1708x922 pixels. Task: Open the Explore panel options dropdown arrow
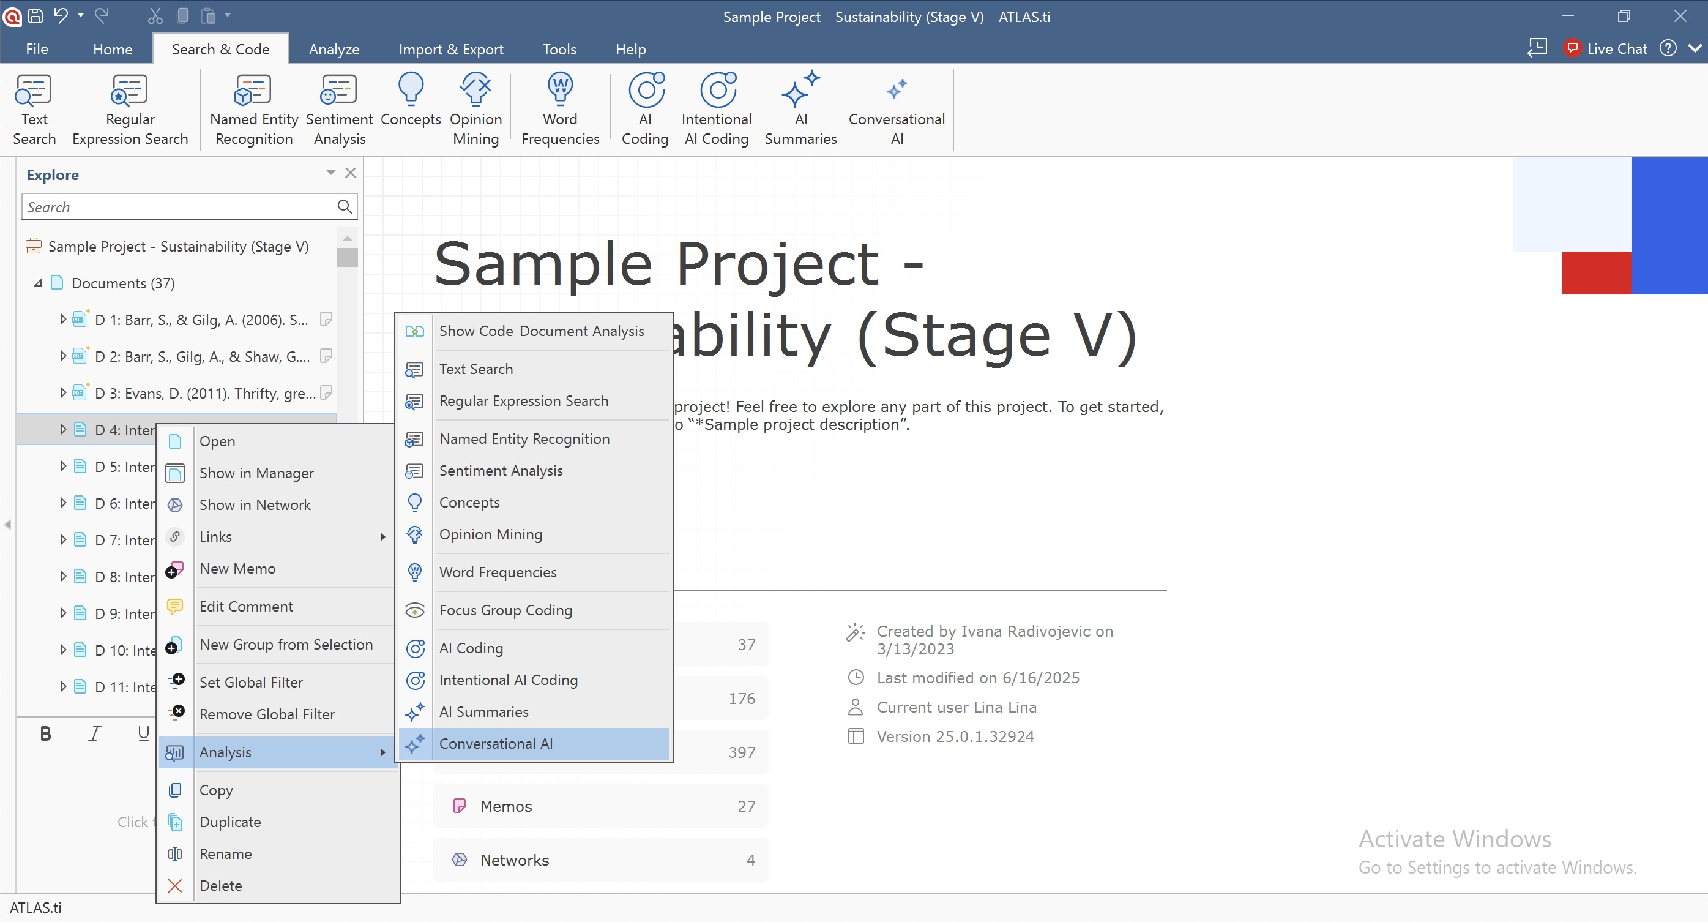(x=330, y=173)
